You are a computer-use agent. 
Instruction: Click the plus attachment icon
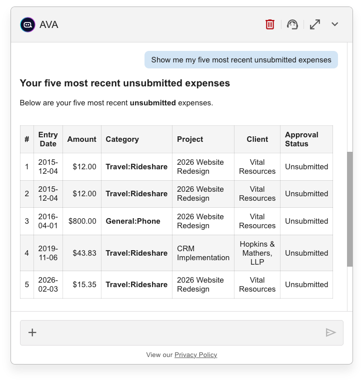[32, 333]
